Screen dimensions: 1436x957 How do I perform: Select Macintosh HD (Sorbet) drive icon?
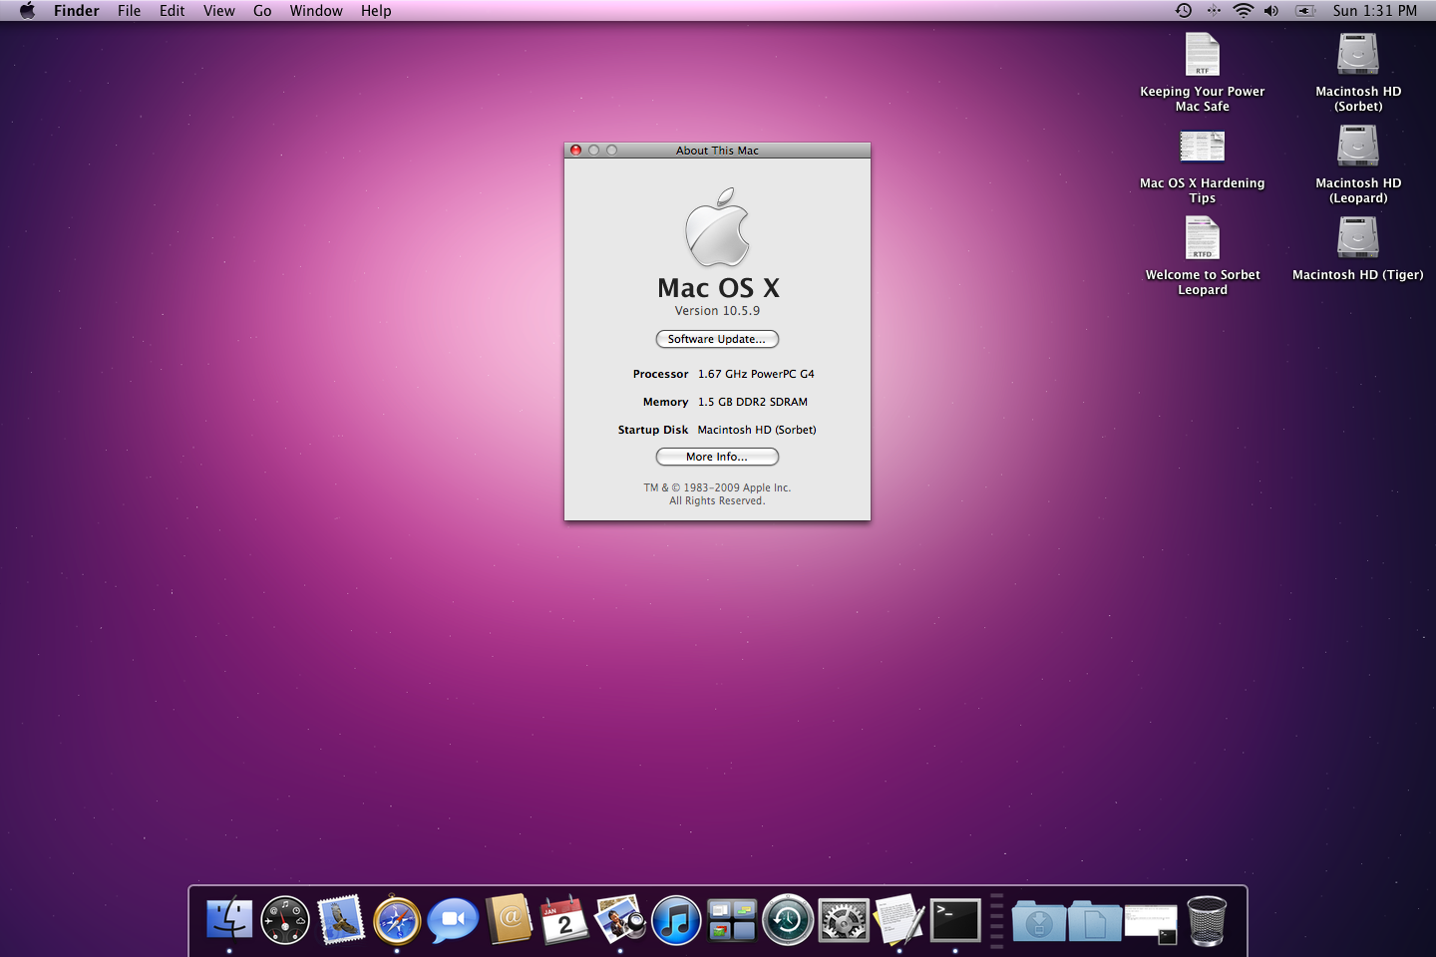point(1358,55)
